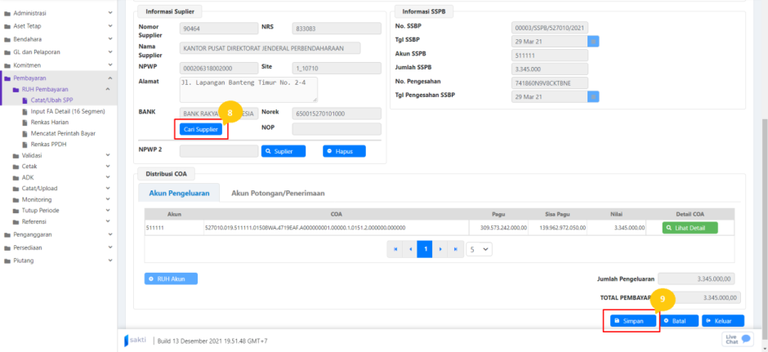Image resolution: width=768 pixels, height=352 pixels.
Task: Open the Tgl SSBP calendar picker
Action: [594, 42]
